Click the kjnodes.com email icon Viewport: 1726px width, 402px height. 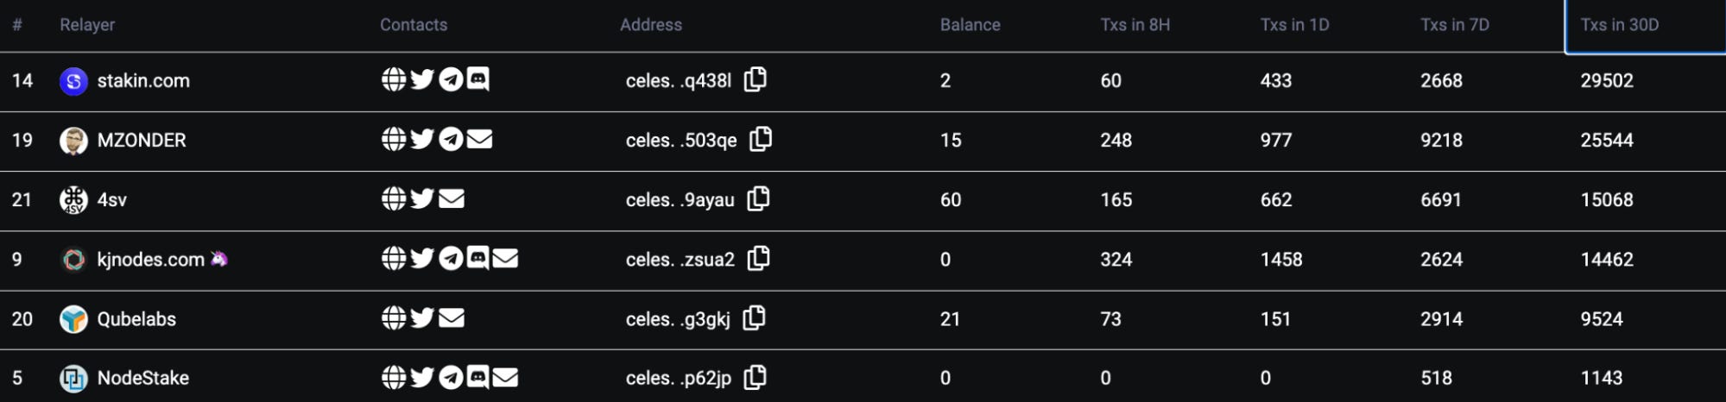(505, 258)
